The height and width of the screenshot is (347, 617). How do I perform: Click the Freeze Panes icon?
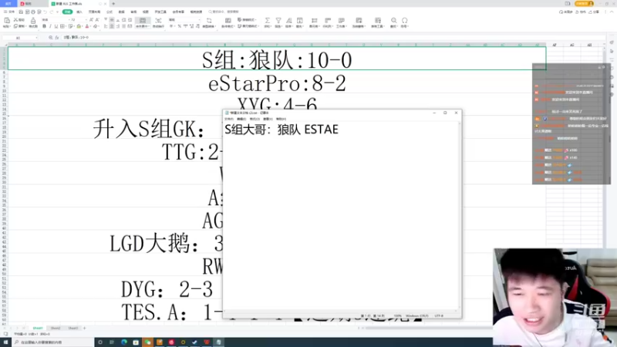tap(359, 21)
